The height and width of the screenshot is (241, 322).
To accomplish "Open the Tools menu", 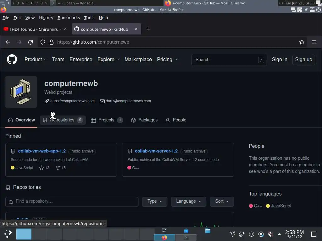I will (x=89, y=18).
